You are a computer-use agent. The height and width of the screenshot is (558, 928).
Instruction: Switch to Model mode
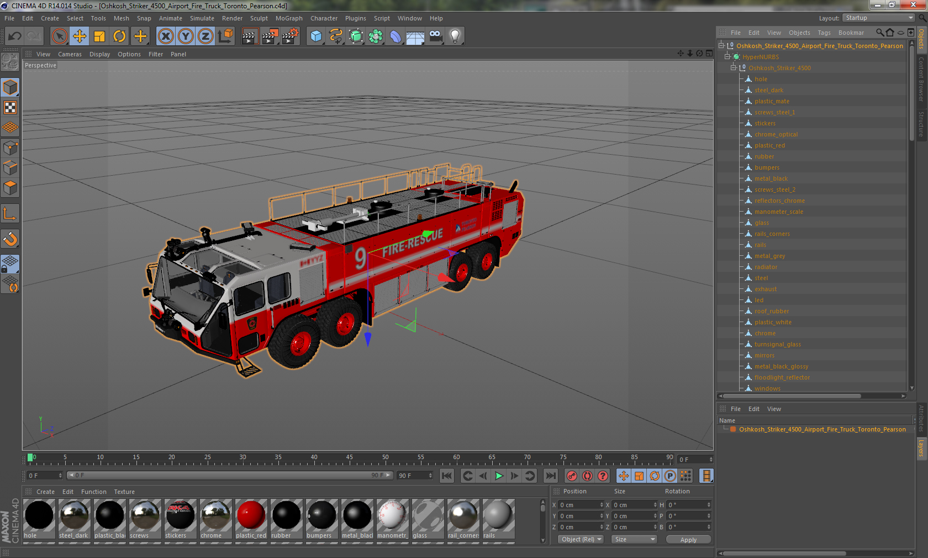coord(10,87)
